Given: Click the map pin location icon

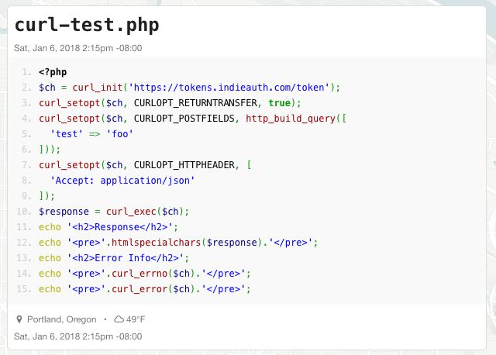Looking at the screenshot, I should 19,319.
